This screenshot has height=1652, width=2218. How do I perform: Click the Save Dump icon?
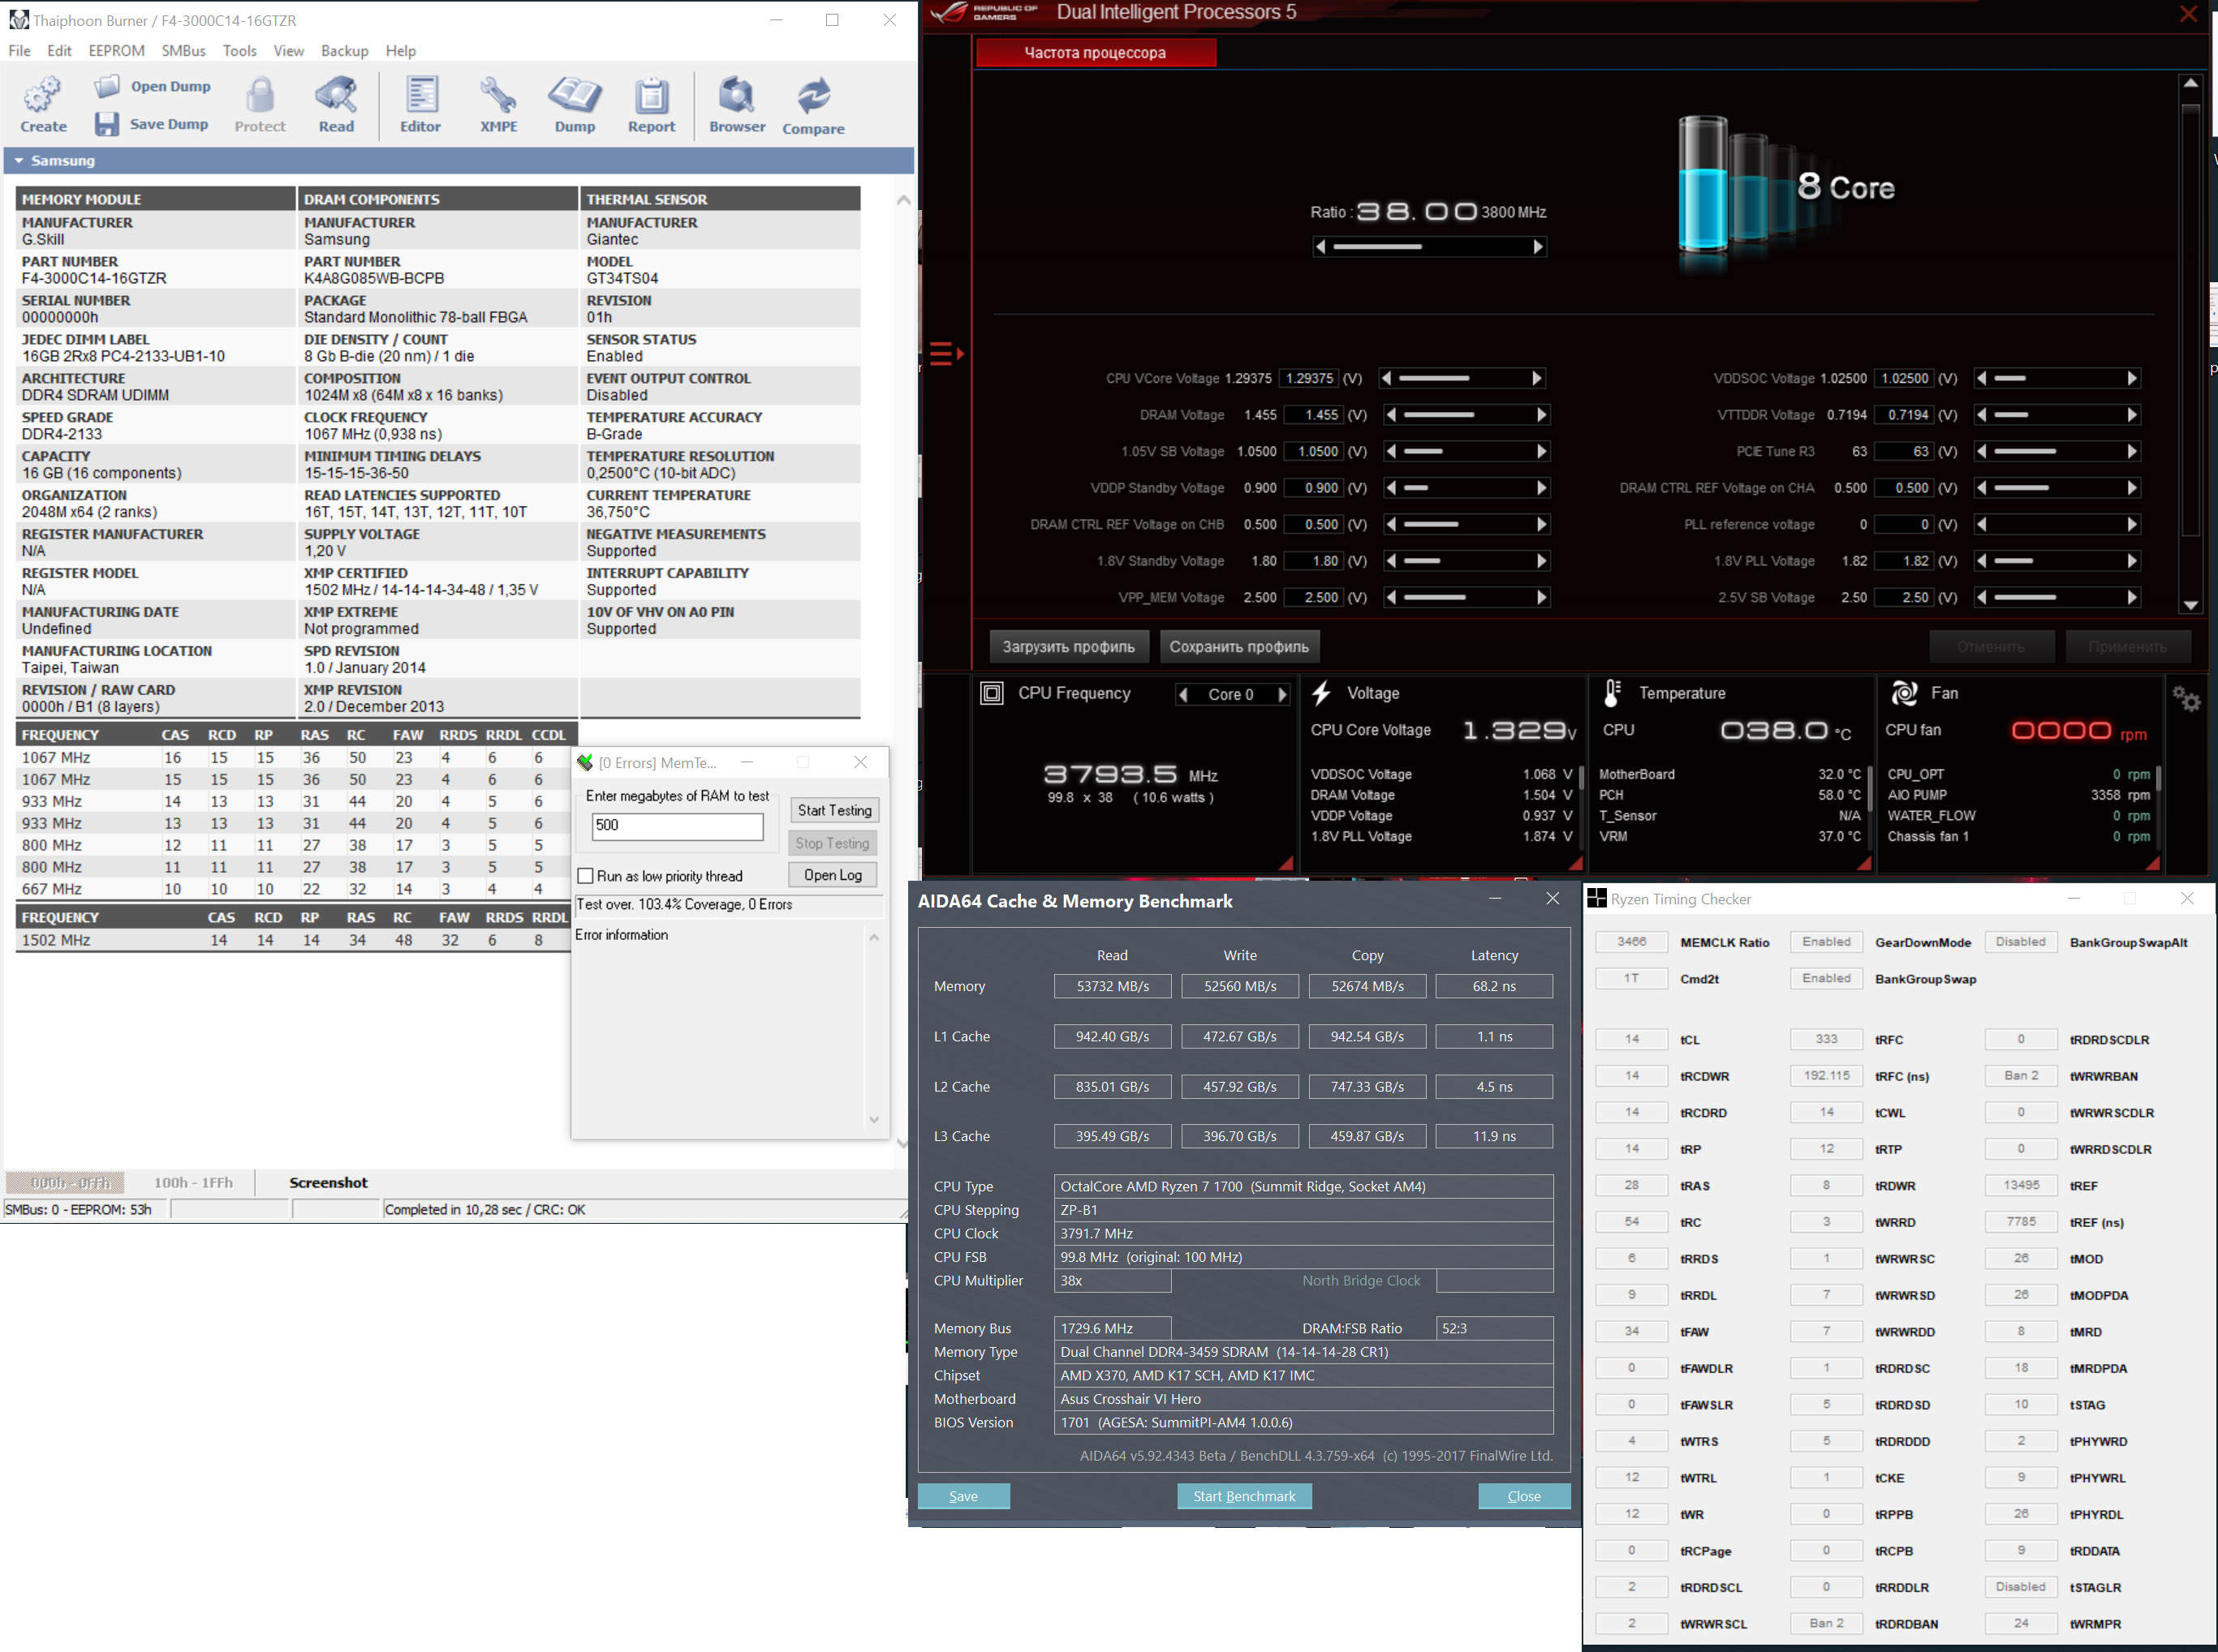tap(107, 124)
